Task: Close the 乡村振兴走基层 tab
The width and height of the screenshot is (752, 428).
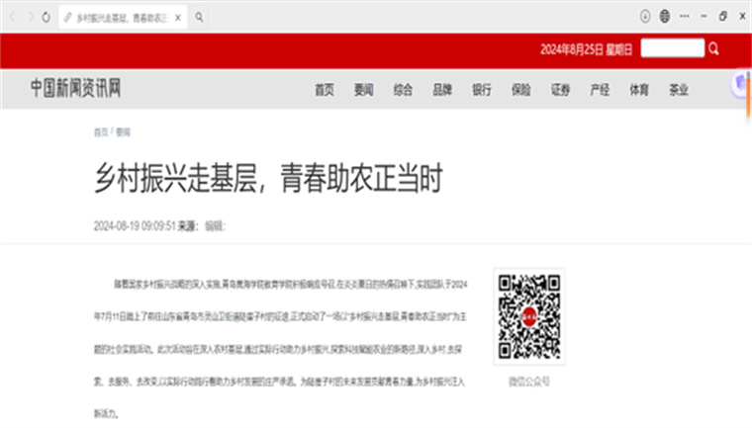Action: point(177,17)
